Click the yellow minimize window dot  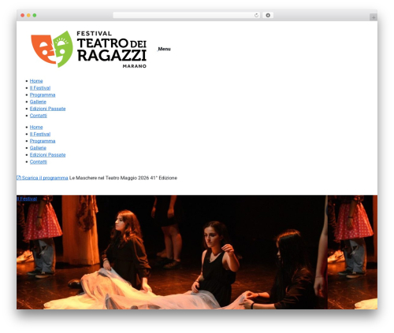pyautogui.click(x=28, y=15)
